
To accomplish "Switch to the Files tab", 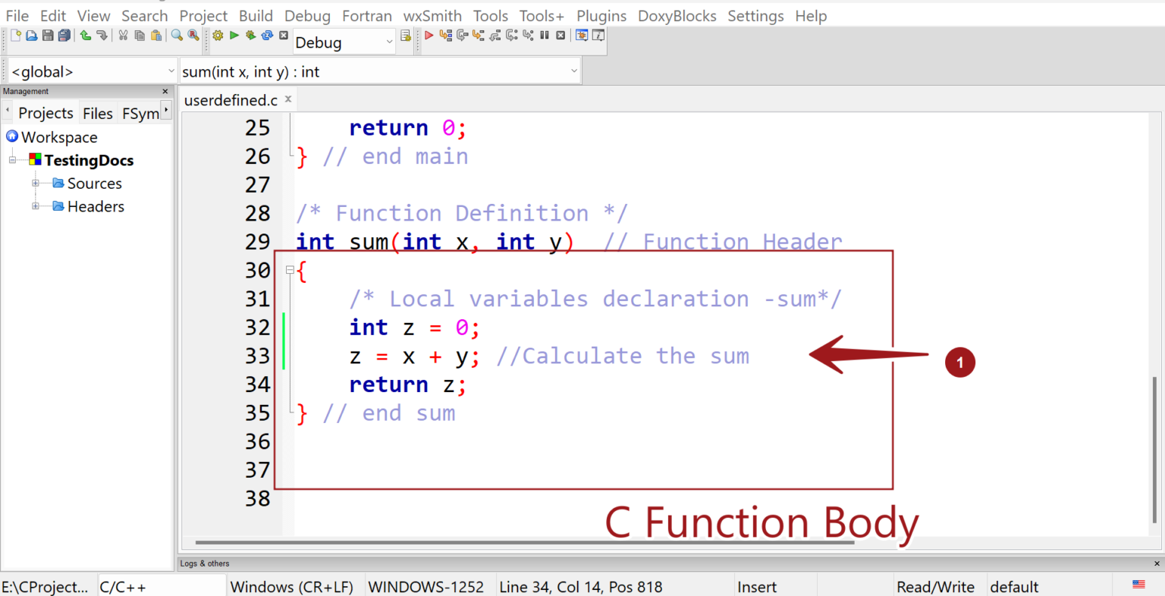I will (x=97, y=113).
